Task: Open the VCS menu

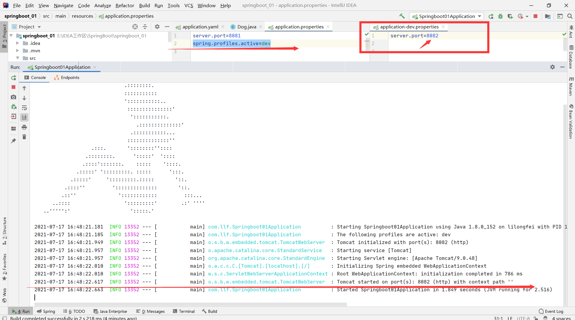Action: coord(189,5)
